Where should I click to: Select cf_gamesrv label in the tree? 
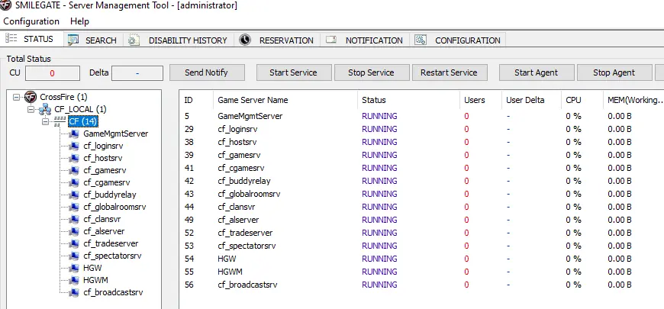pos(105,171)
